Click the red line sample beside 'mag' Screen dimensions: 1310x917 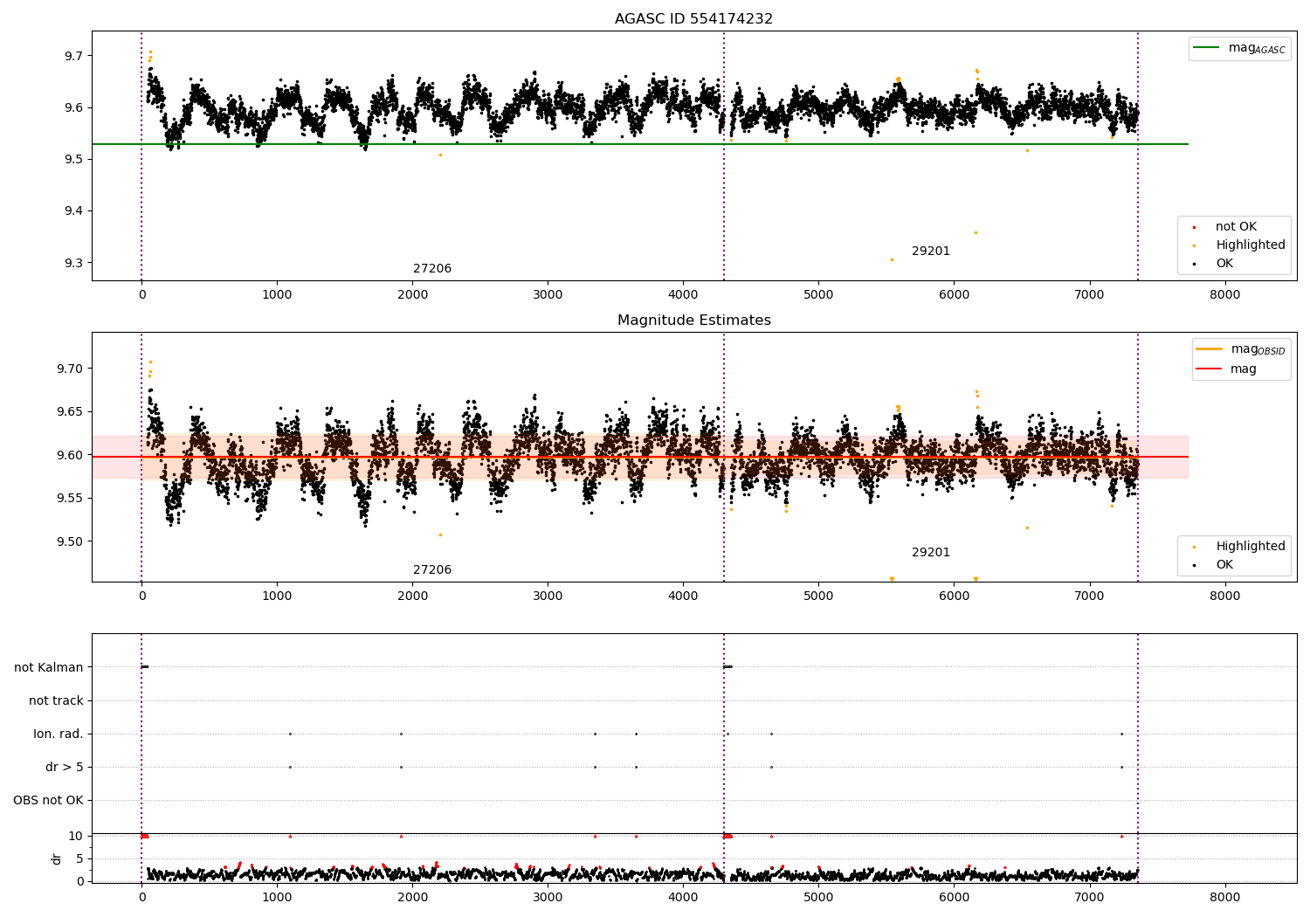(1210, 369)
